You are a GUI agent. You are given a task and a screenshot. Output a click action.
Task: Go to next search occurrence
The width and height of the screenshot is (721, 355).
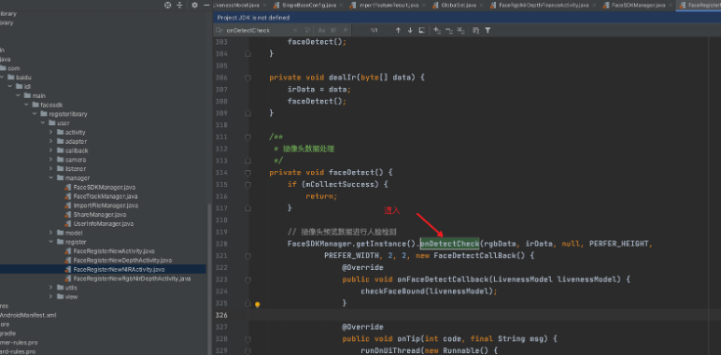tap(410, 30)
